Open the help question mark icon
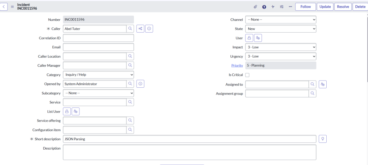The image size is (368, 165). point(264,7)
